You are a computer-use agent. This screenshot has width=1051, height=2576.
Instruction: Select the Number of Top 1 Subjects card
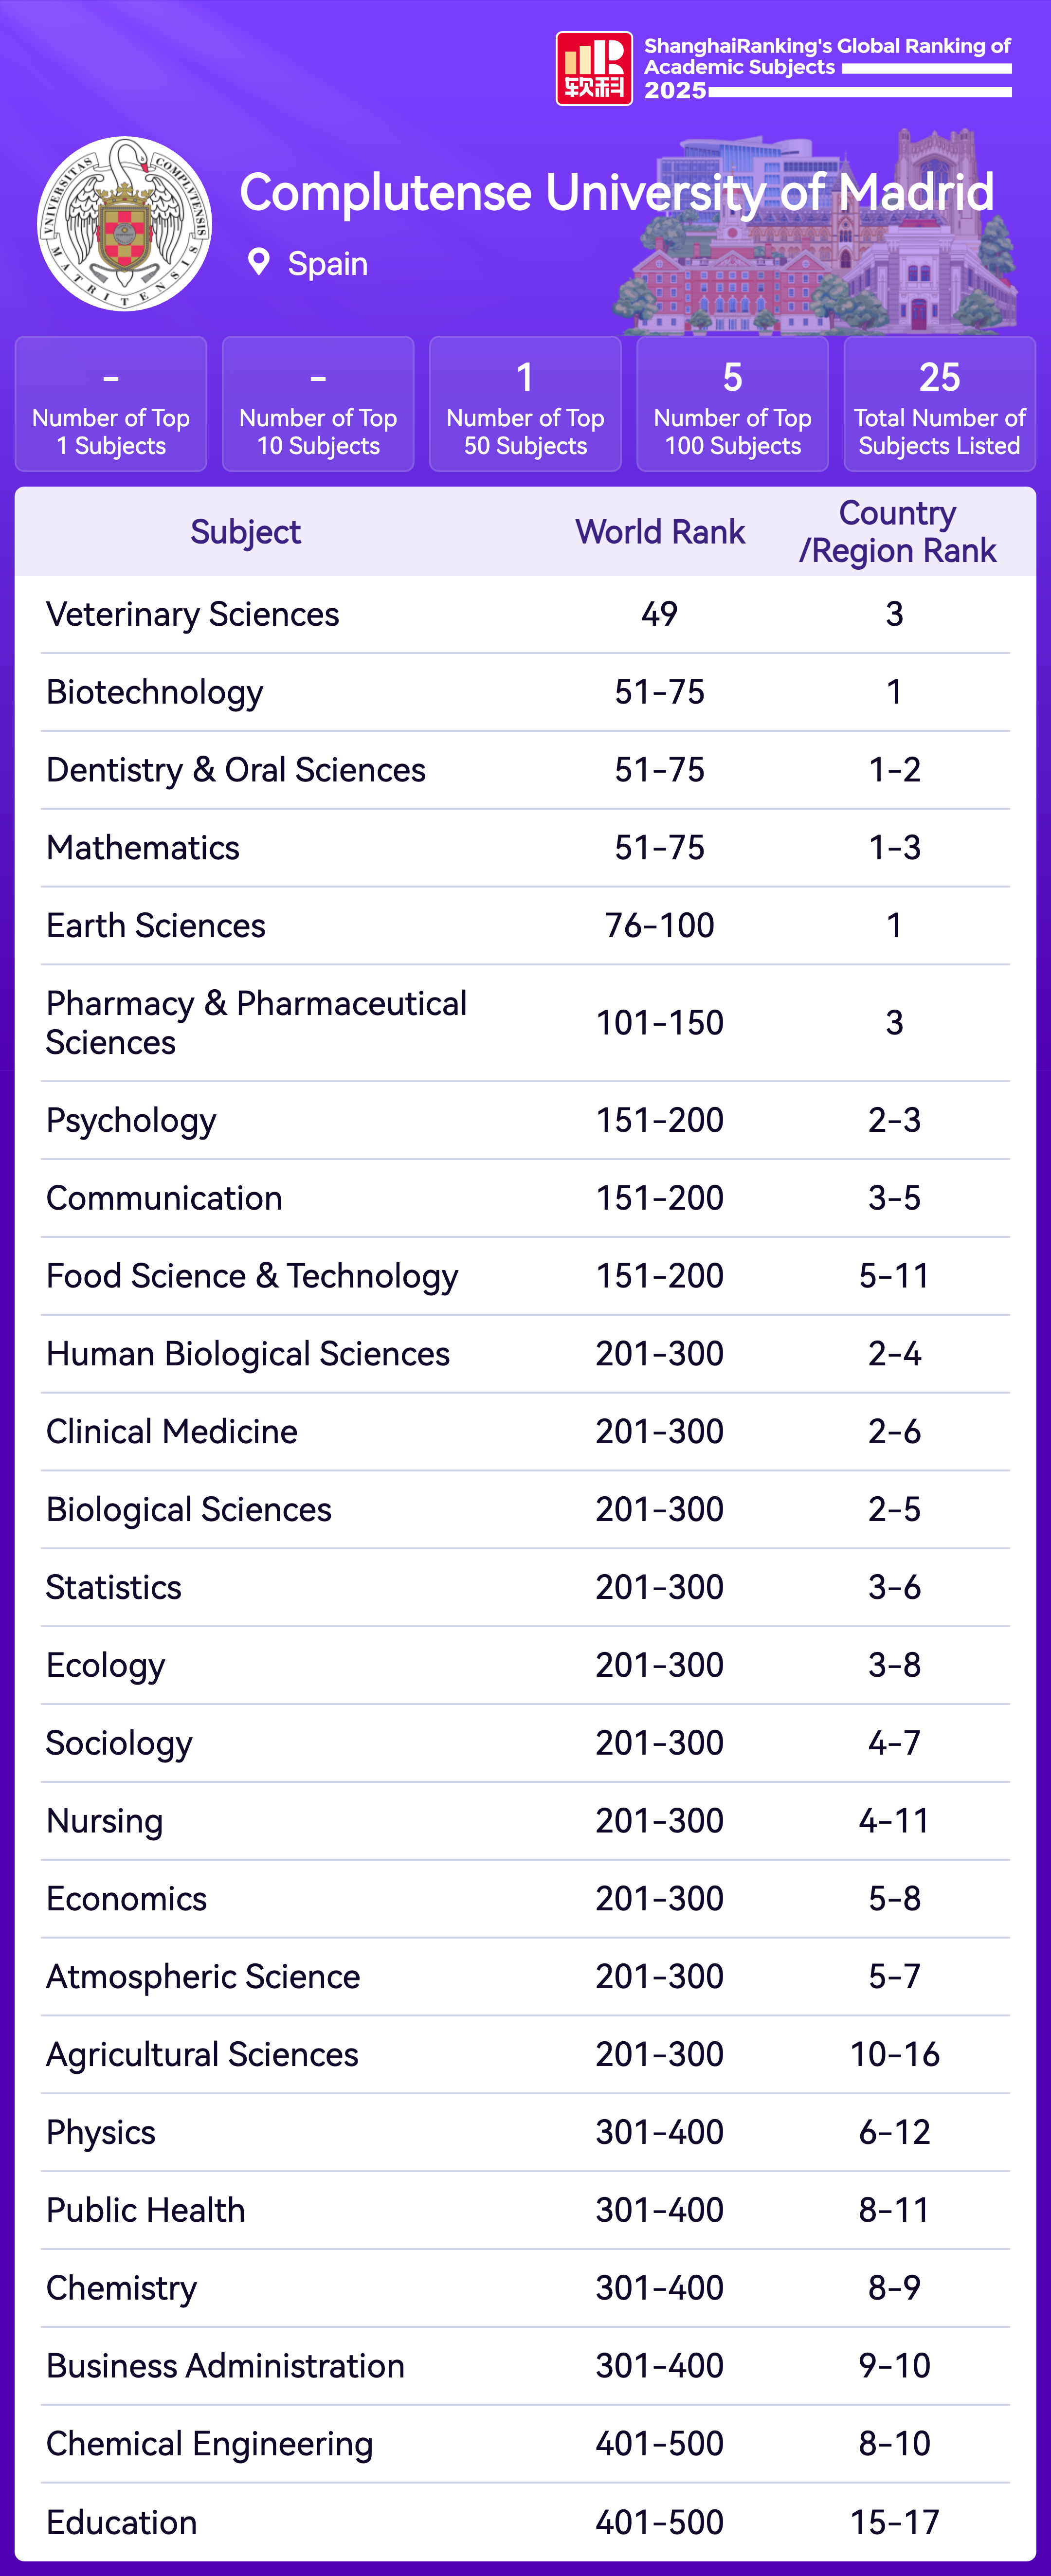click(111, 404)
